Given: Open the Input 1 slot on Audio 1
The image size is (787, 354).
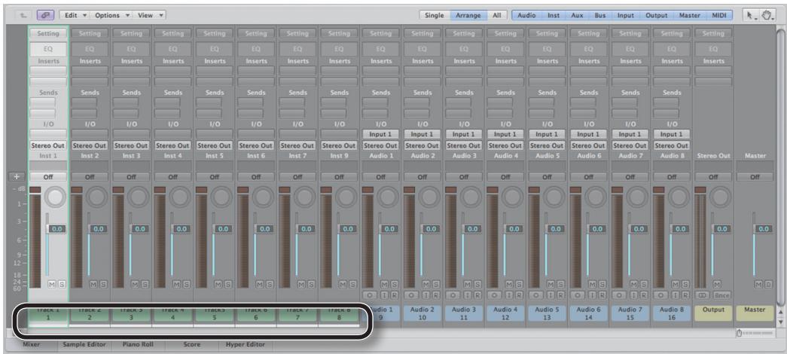Looking at the screenshot, I should pyautogui.click(x=380, y=134).
